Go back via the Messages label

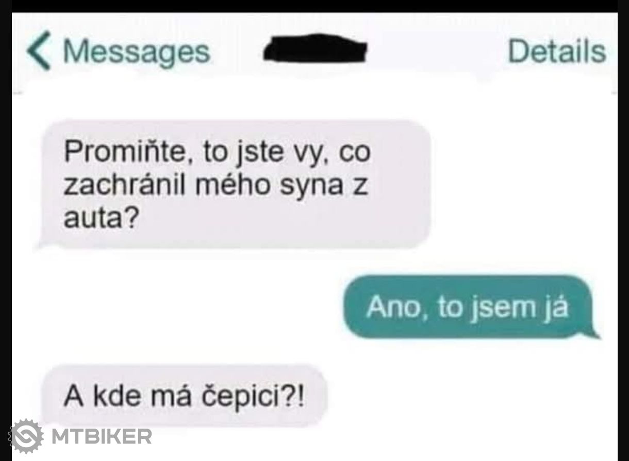137,51
